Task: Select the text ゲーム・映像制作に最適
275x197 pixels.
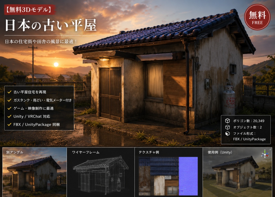Action: [34, 108]
